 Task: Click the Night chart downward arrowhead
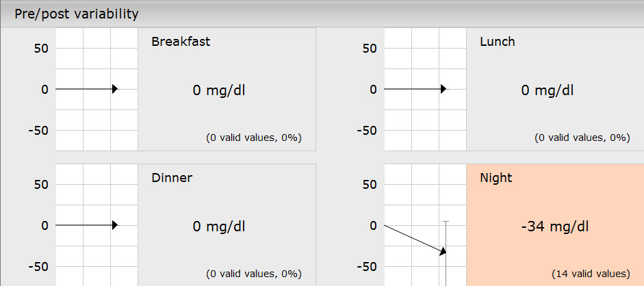tap(443, 251)
